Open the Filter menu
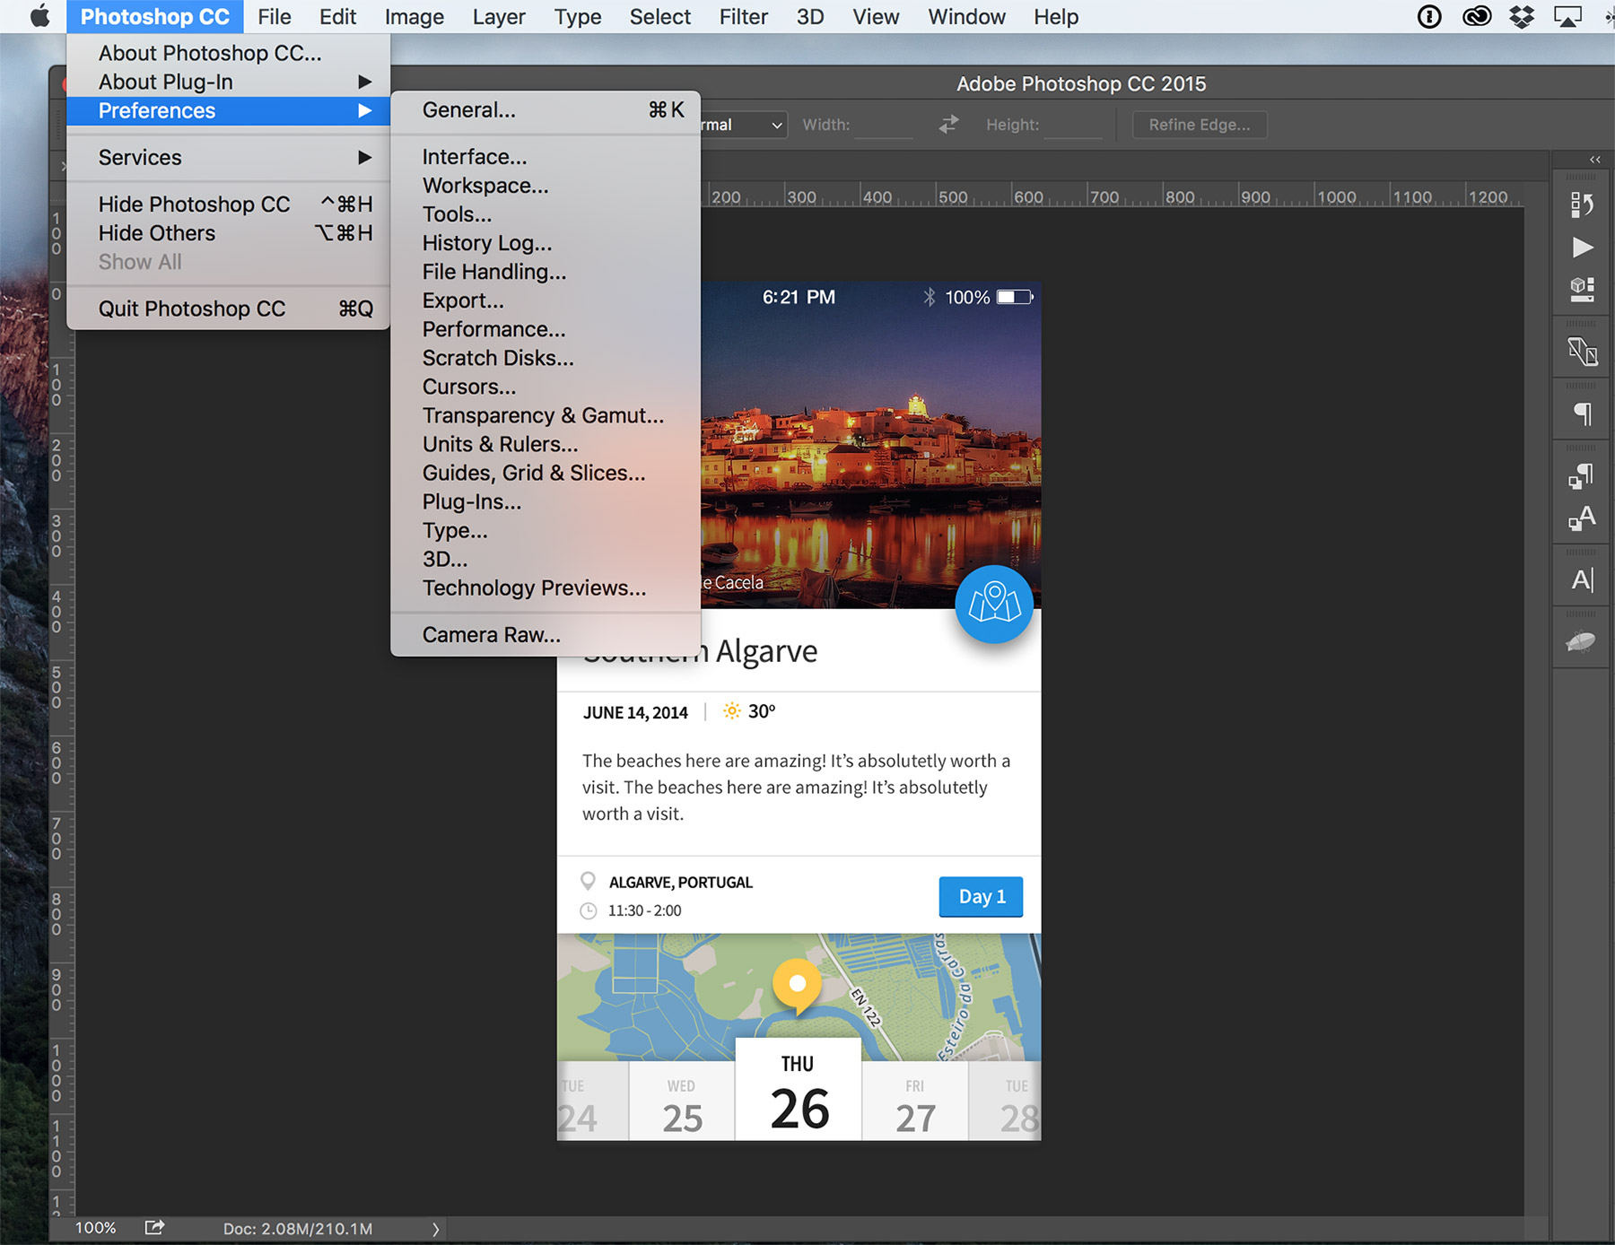 pos(743,17)
